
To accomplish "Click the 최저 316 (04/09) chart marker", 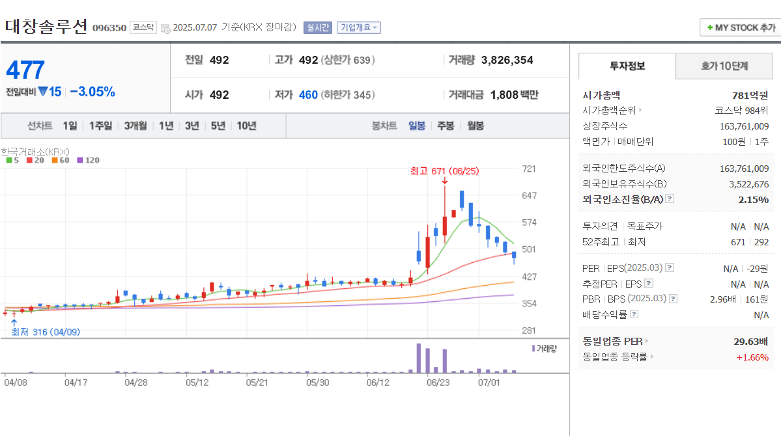I will coord(46,332).
